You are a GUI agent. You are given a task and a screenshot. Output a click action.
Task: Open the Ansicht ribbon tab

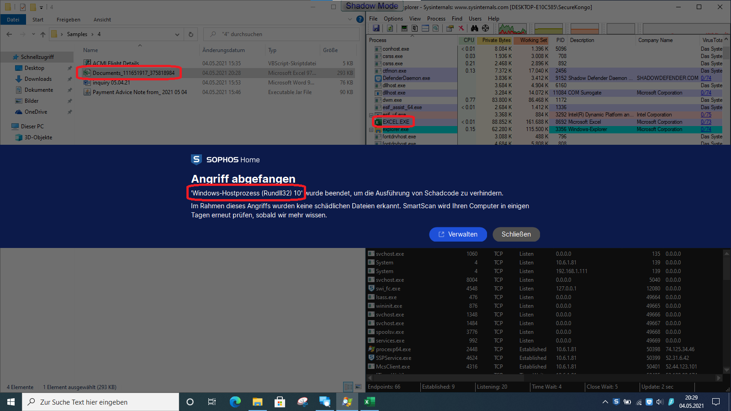(x=102, y=20)
